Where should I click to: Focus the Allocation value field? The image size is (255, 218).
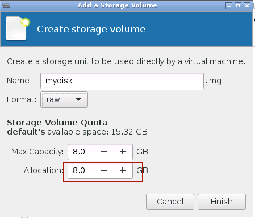pyautogui.click(x=81, y=170)
